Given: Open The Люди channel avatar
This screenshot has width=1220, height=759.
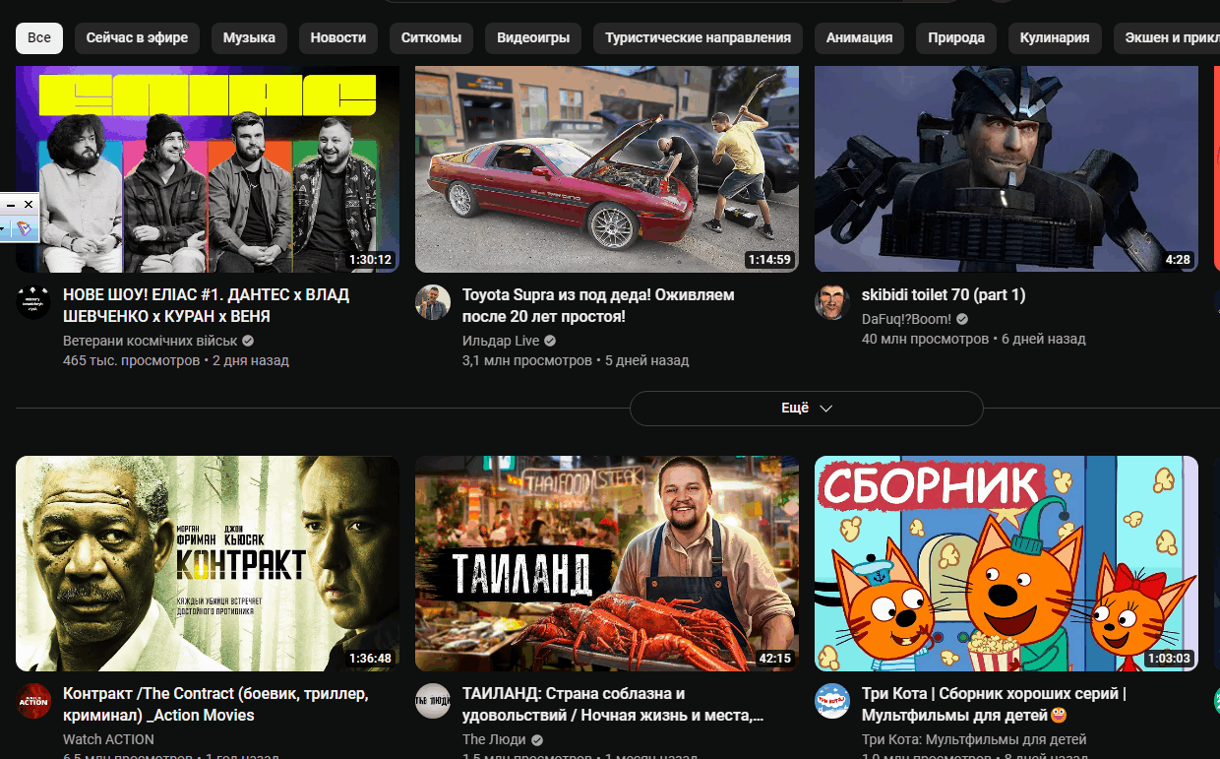Looking at the screenshot, I should pyautogui.click(x=433, y=701).
